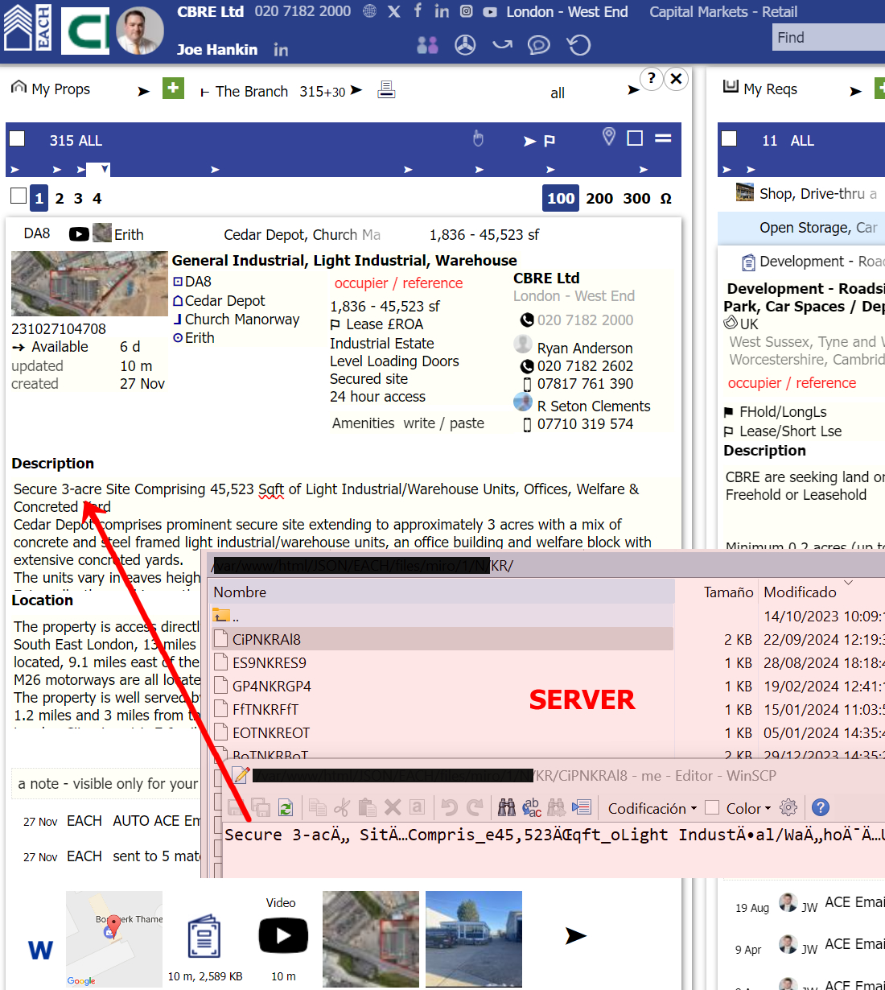Click the two-line menu icon in list header
Viewport: 885px width, 990px height.
pyautogui.click(x=663, y=138)
